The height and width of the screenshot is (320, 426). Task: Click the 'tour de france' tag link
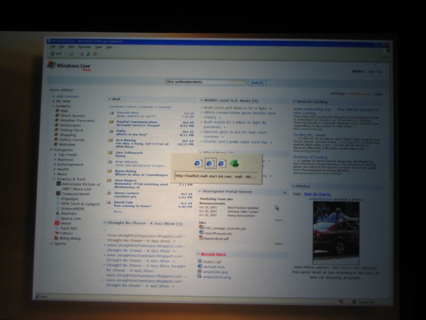click(316, 194)
